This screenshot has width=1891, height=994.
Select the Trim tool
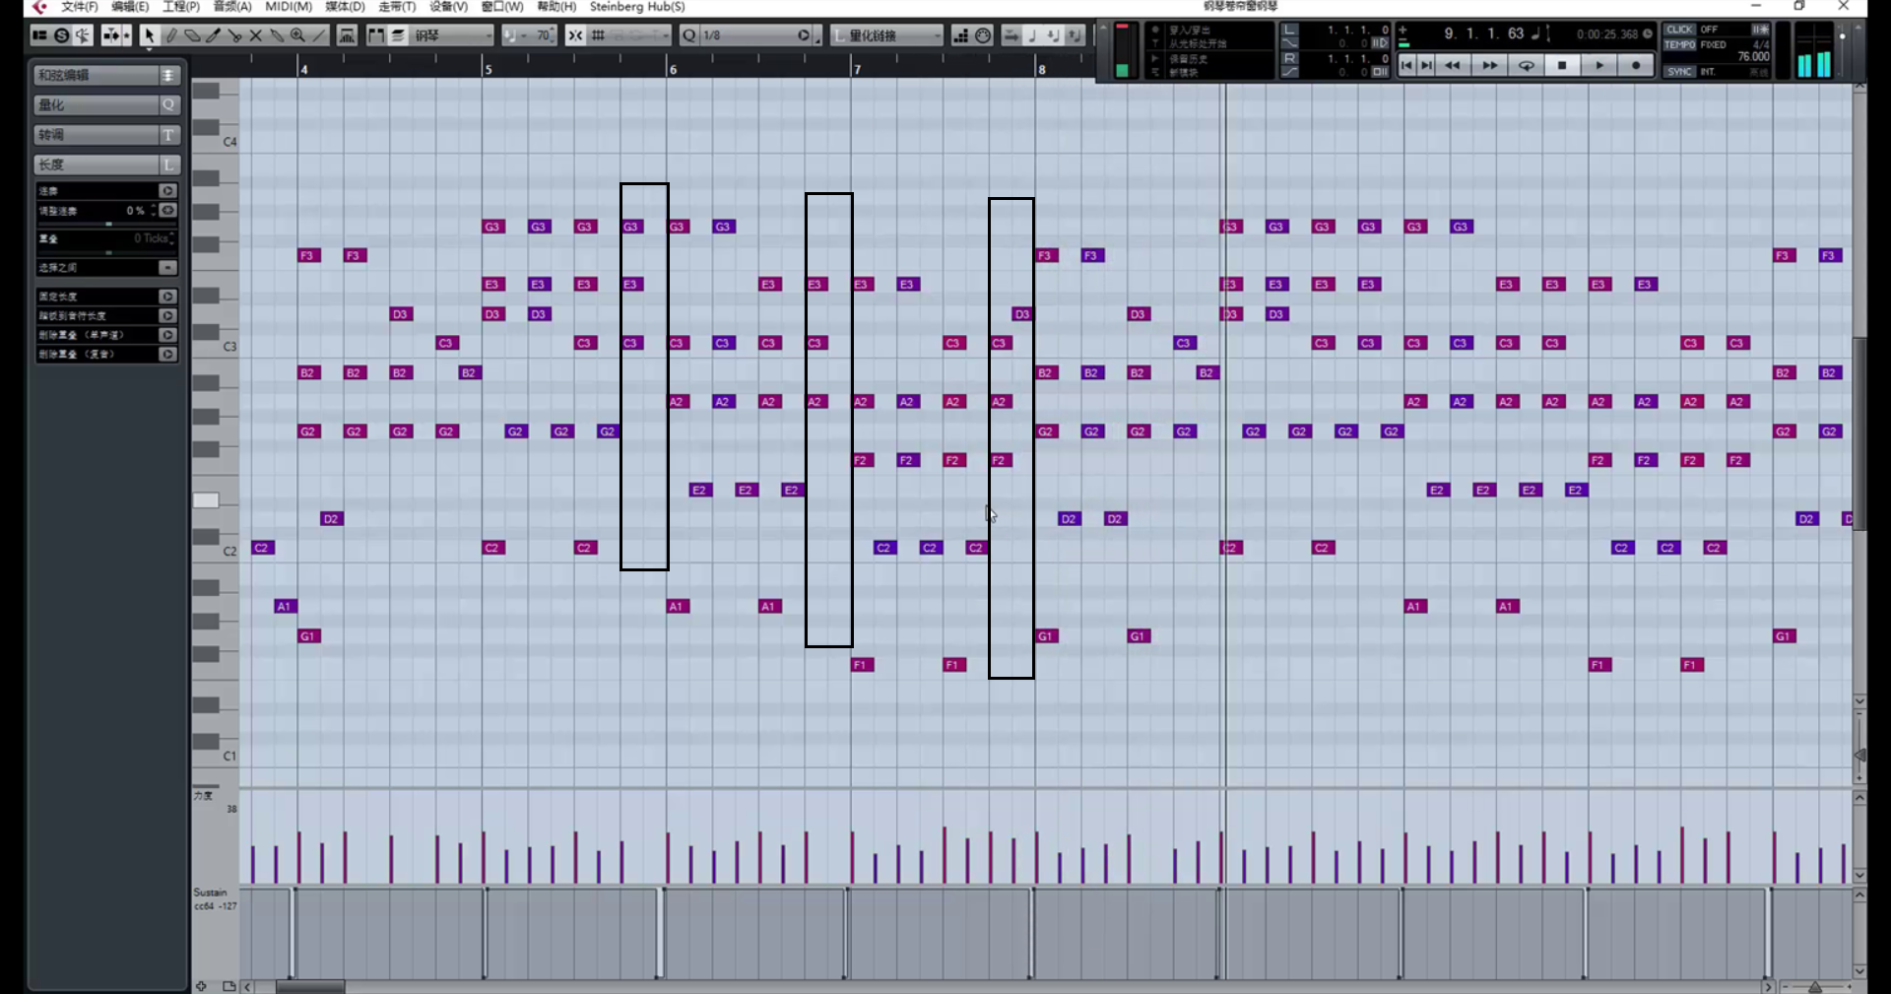(213, 35)
